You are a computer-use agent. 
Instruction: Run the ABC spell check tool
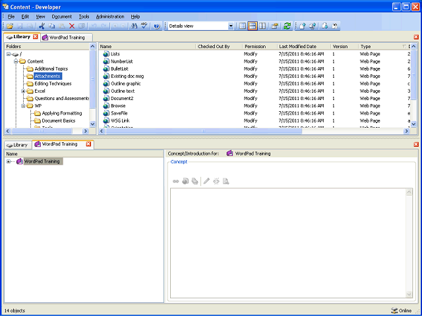(144, 26)
